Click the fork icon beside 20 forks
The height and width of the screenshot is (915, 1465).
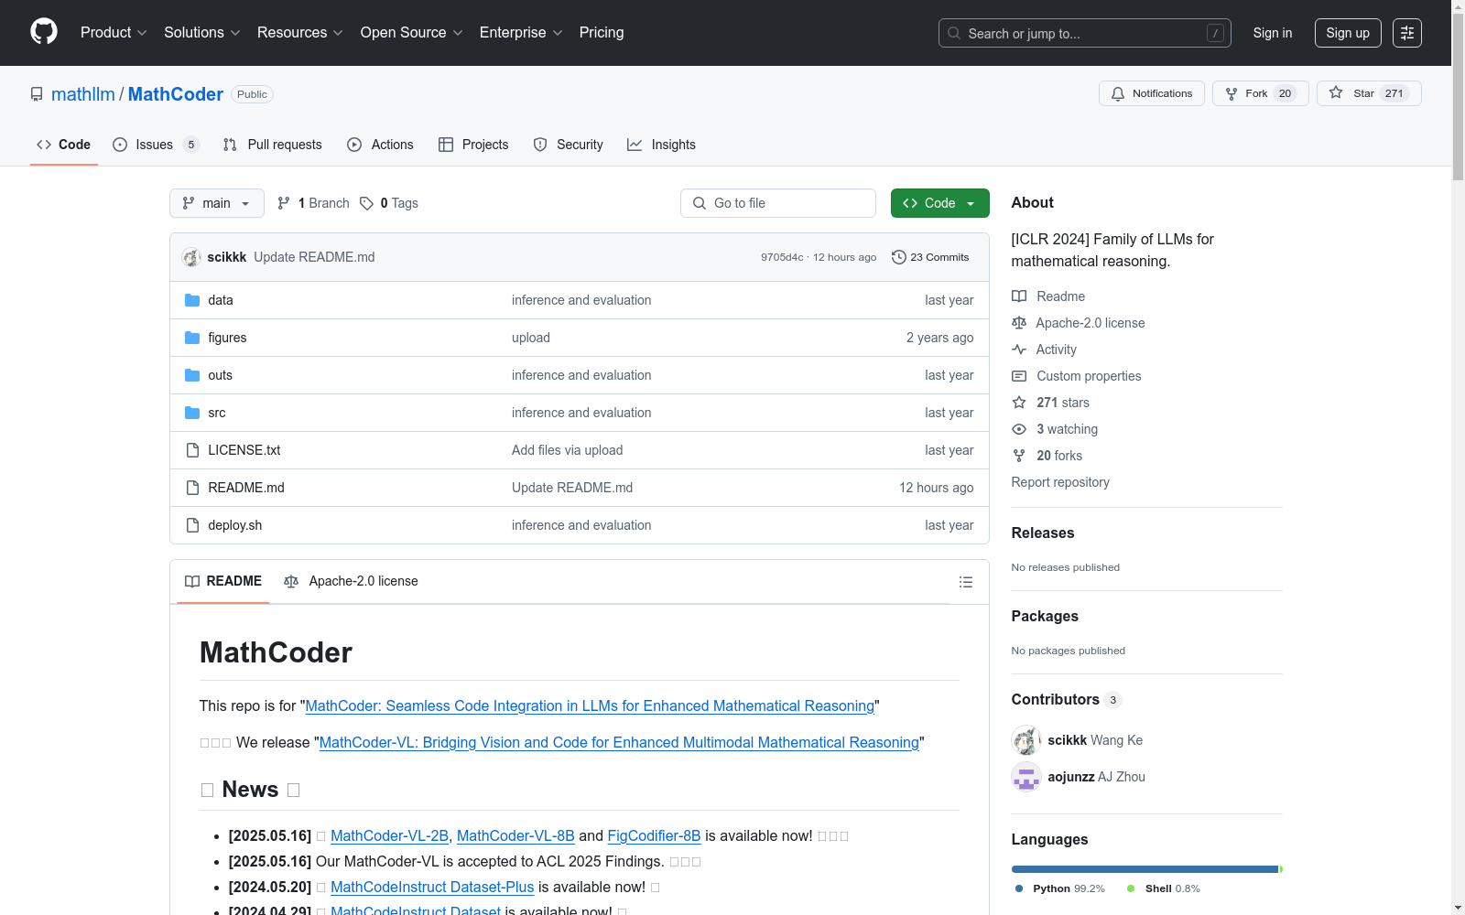click(x=1019, y=456)
